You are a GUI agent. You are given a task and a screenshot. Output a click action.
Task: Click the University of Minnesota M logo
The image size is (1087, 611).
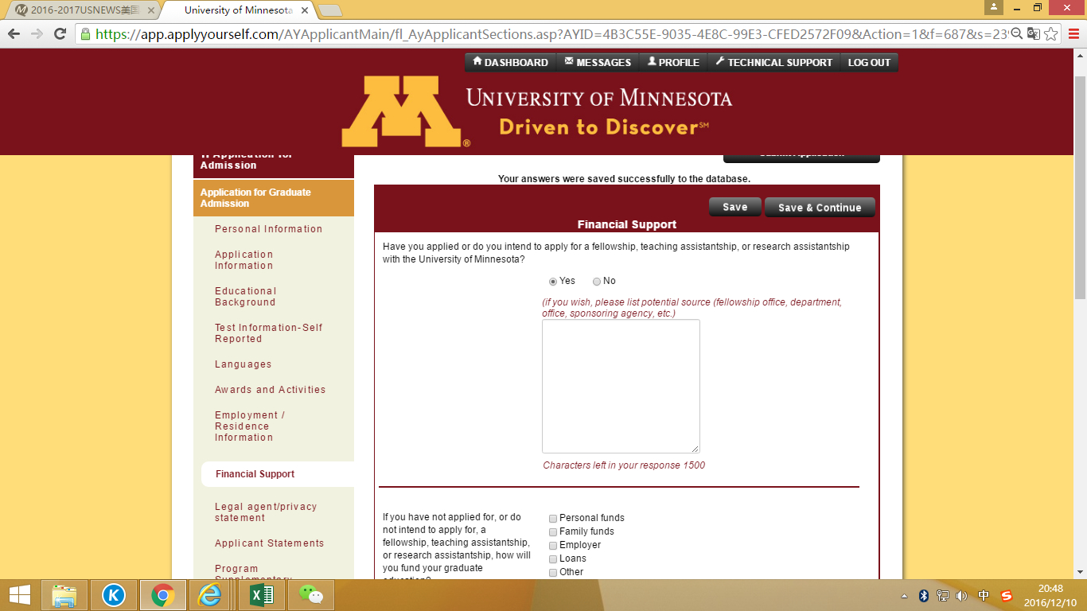coord(404,111)
